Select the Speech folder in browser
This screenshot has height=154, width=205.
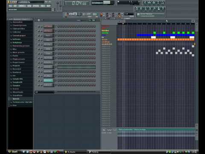pos(16,99)
